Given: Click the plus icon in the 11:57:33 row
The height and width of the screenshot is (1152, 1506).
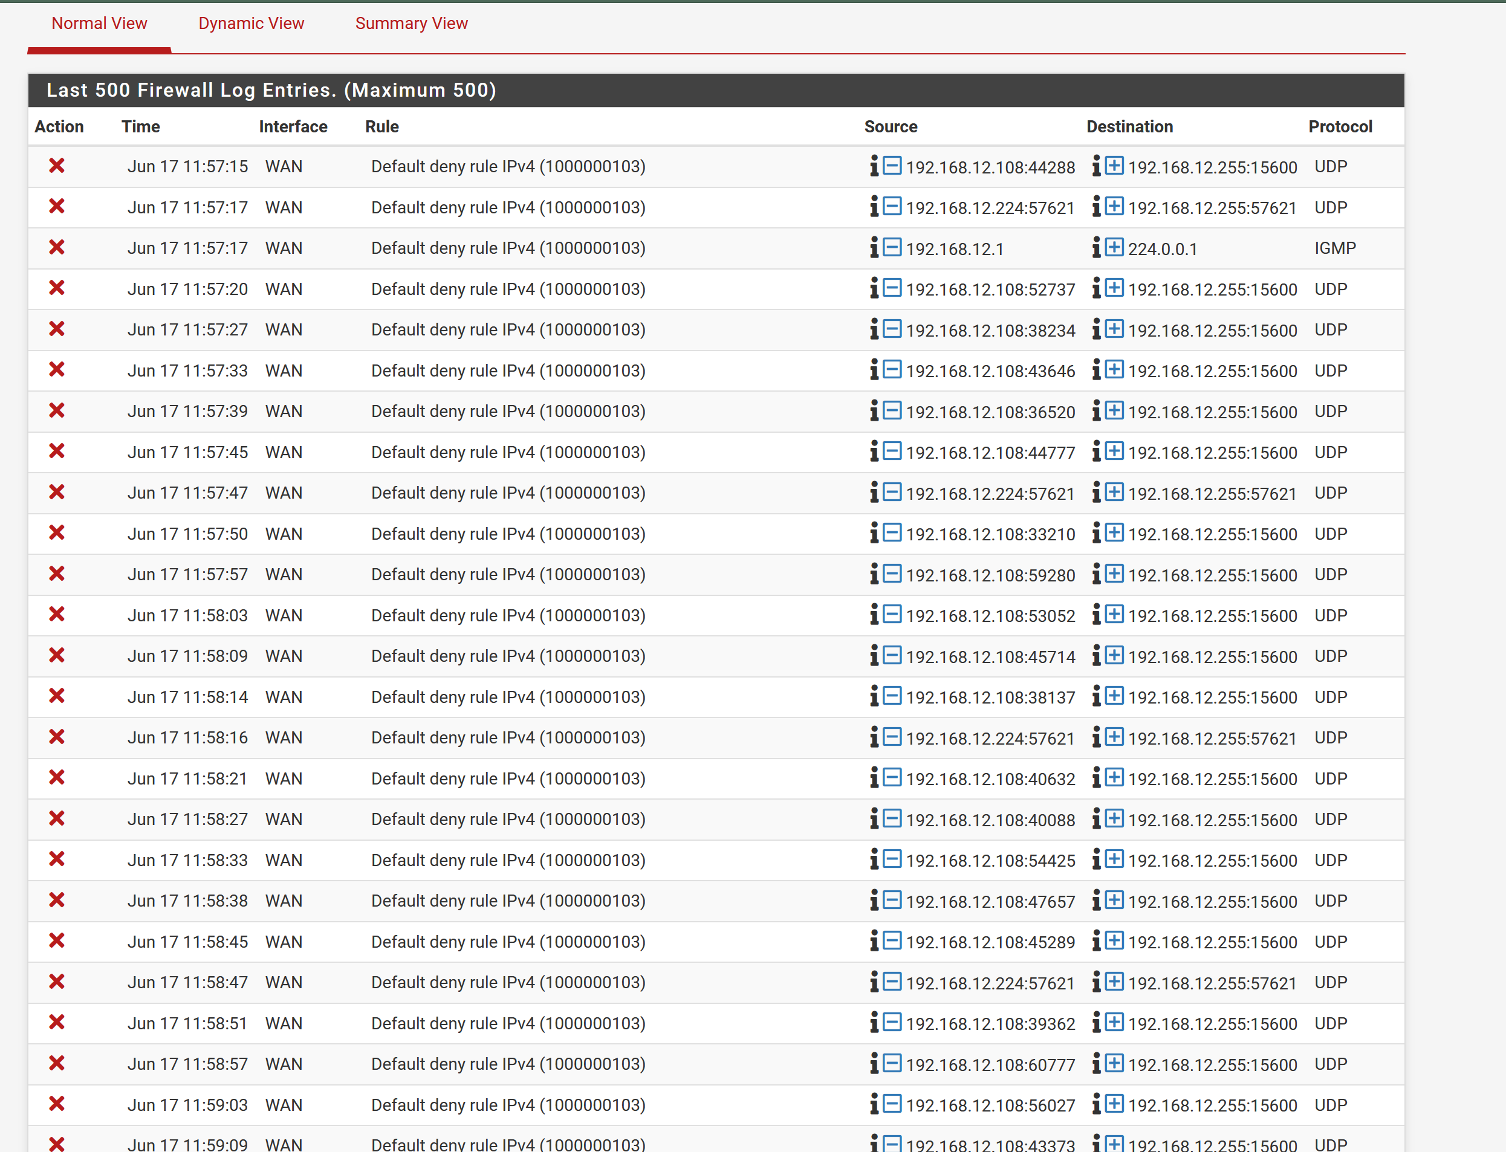Looking at the screenshot, I should 1114,370.
